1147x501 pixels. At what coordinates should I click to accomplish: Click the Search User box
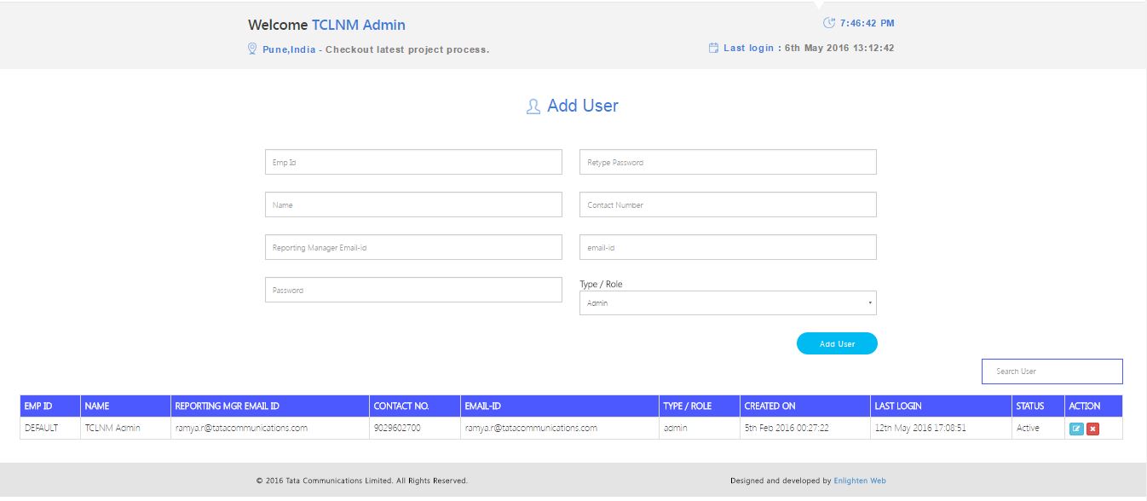pos(1052,371)
